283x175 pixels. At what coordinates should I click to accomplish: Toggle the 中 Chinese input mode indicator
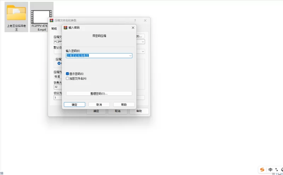pos(270,169)
